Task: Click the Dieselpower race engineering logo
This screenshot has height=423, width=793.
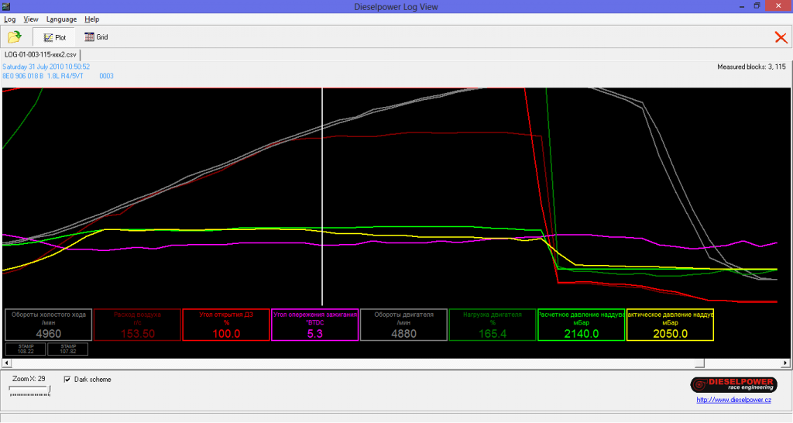Action: [730, 384]
